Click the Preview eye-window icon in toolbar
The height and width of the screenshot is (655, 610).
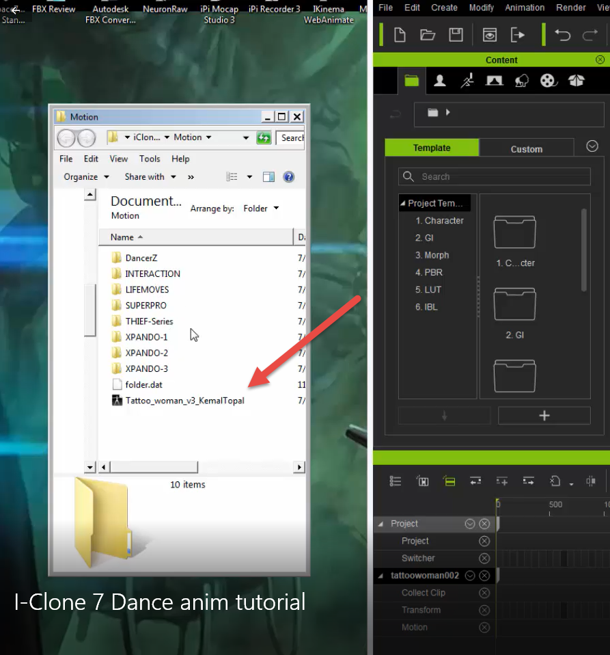(x=490, y=35)
